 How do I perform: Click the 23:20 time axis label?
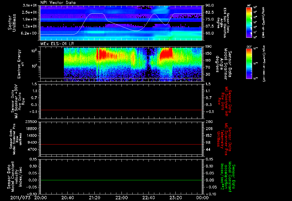(x=175, y=198)
